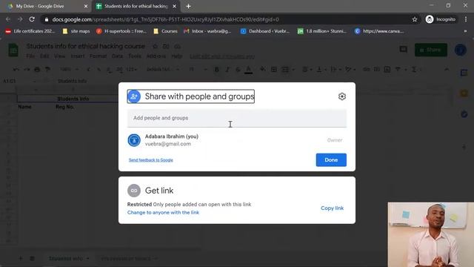Go forward in browser history
The width and height of the screenshot is (474, 267).
20,19
